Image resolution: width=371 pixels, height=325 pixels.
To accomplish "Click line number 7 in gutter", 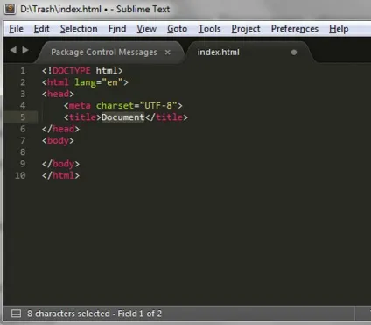I will (x=23, y=140).
